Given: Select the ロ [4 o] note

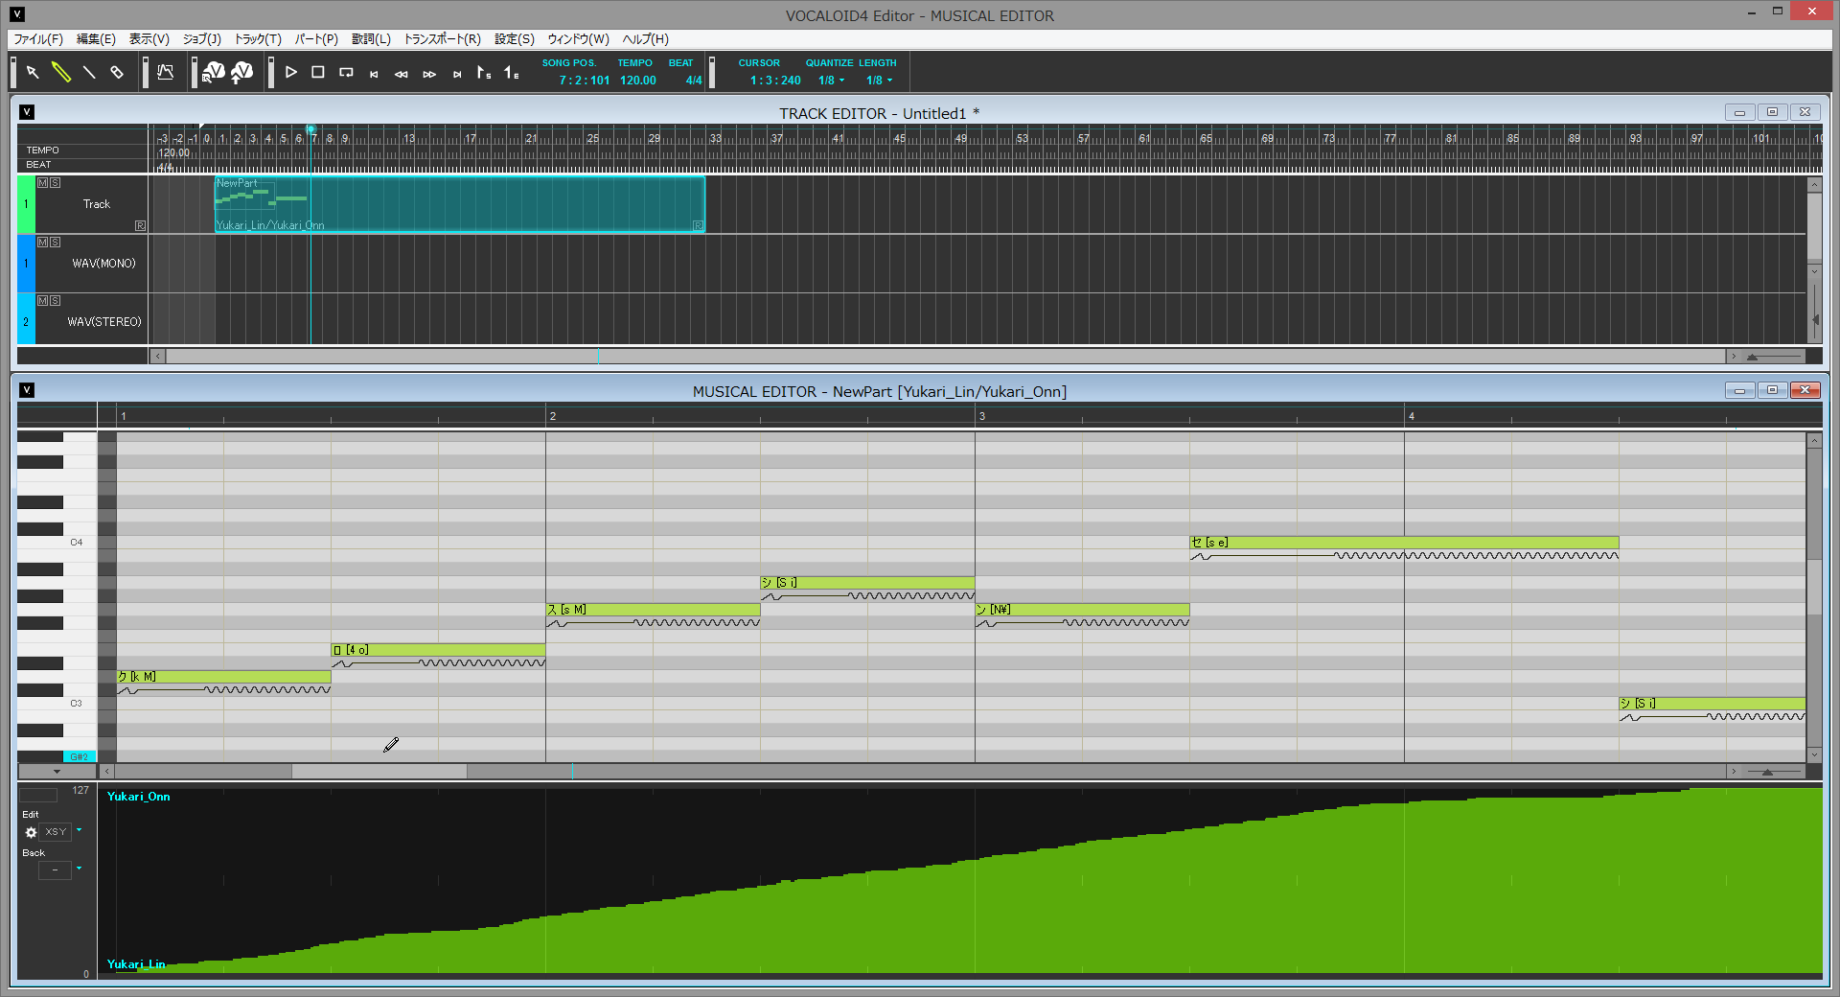Looking at the screenshot, I should [439, 650].
